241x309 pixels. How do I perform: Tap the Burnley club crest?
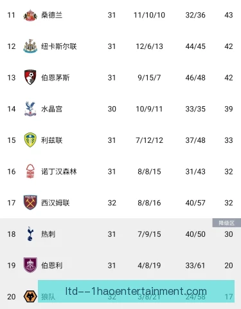click(30, 265)
